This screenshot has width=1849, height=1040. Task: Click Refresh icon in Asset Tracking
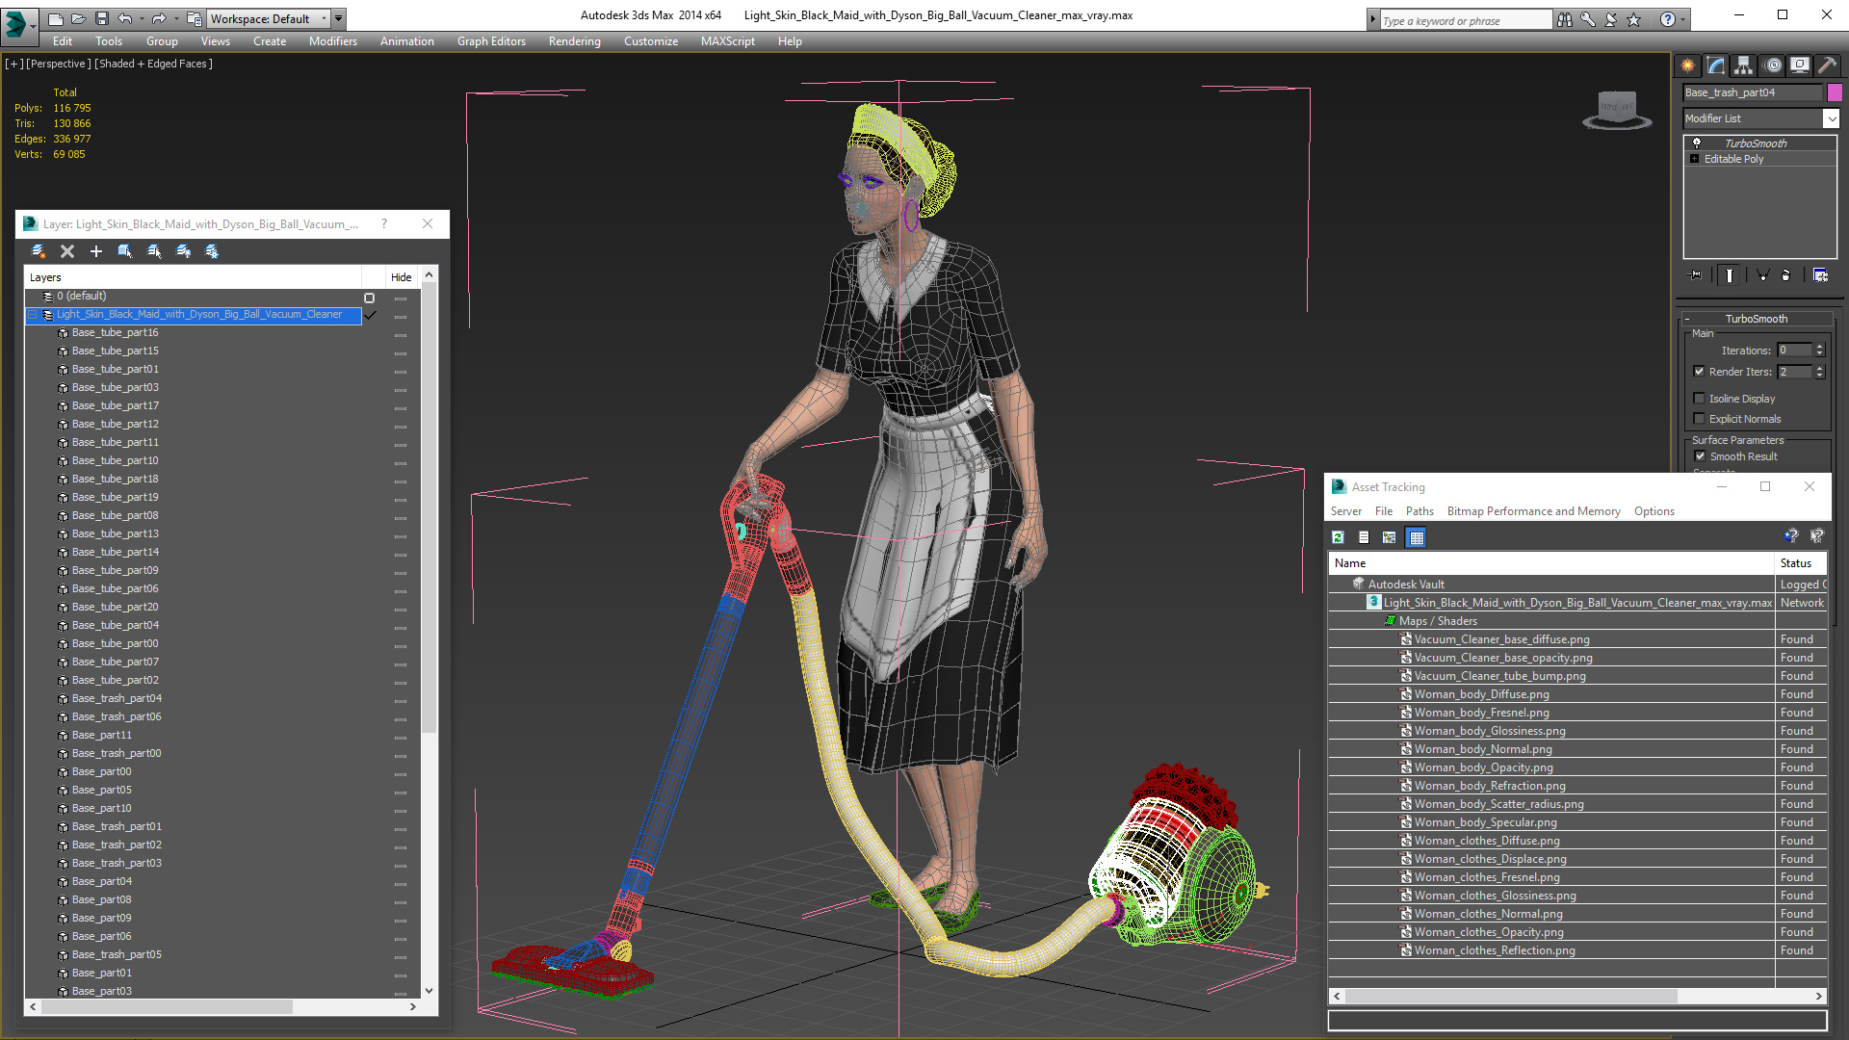click(x=1338, y=537)
